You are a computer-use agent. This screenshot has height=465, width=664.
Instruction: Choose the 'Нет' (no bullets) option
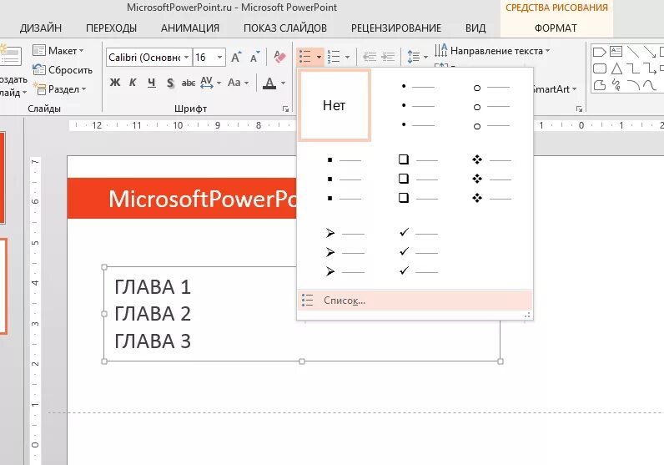coord(335,105)
